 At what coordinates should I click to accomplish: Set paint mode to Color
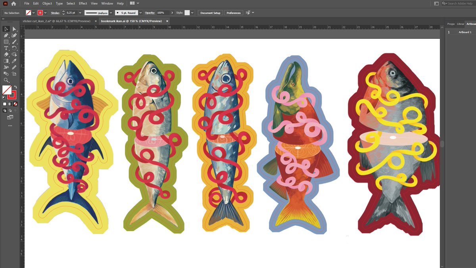(x=5, y=104)
